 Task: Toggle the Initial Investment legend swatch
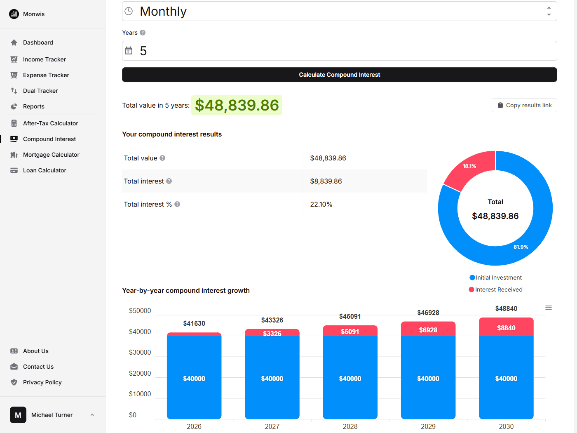point(472,278)
